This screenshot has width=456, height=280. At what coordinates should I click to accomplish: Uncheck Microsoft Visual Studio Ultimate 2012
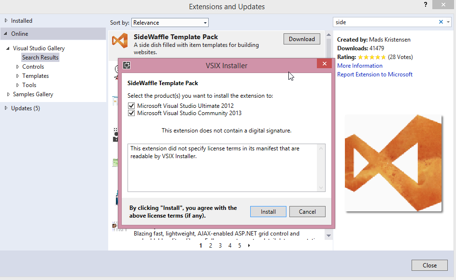coord(131,105)
